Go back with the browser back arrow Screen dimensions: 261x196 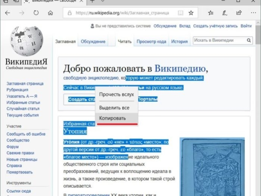coord(7,13)
